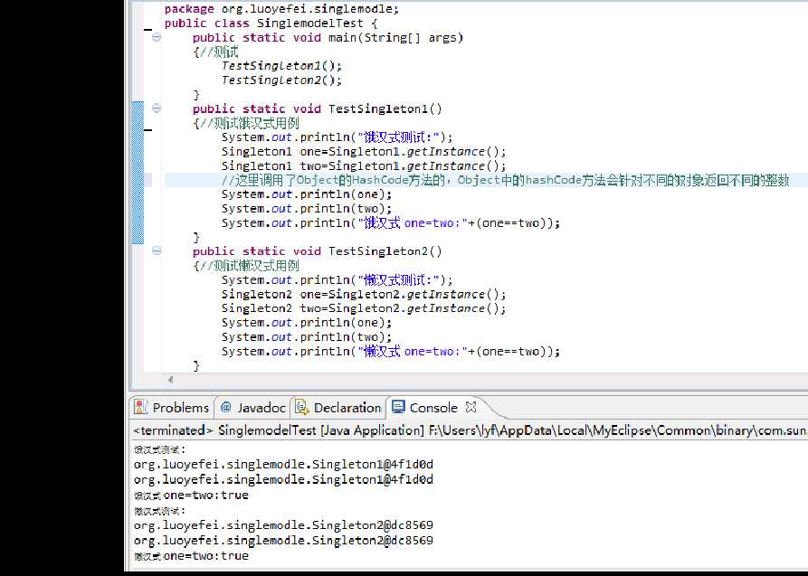Click 'Singleton2 one=Singleton2.getInstance();' line
808x576 pixels.
[364, 294]
